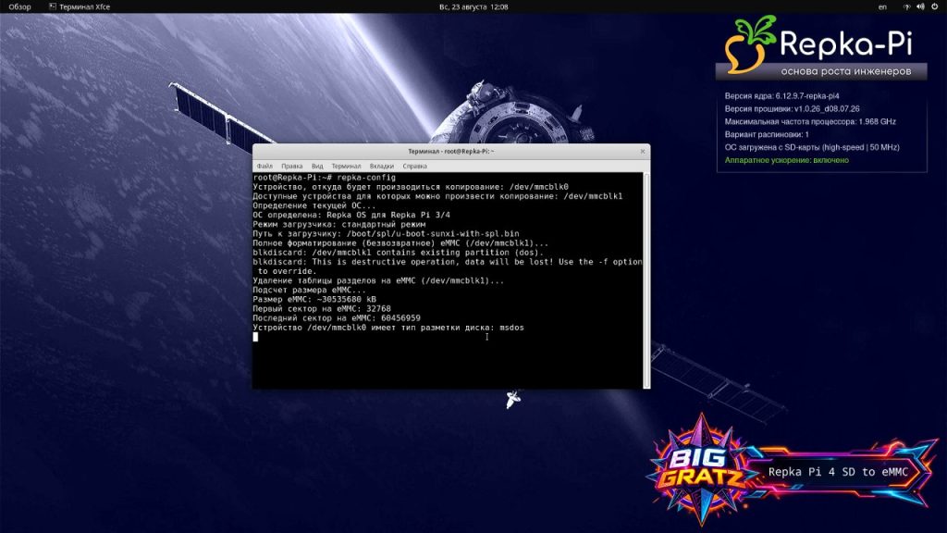Click the line 'Режим загрузчика: стандартный режим'
The width and height of the screenshot is (947, 533).
pos(339,224)
